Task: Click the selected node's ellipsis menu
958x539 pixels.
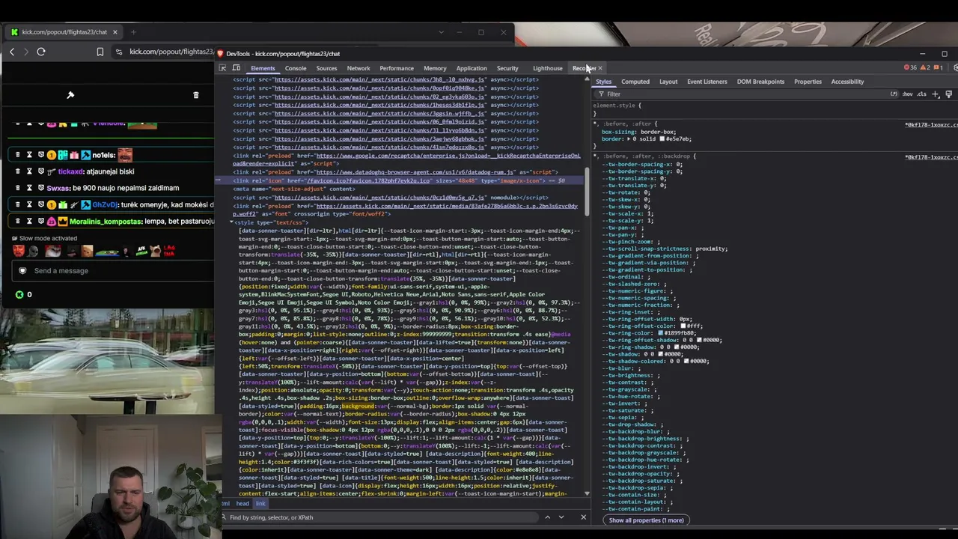Action: pyautogui.click(x=219, y=180)
